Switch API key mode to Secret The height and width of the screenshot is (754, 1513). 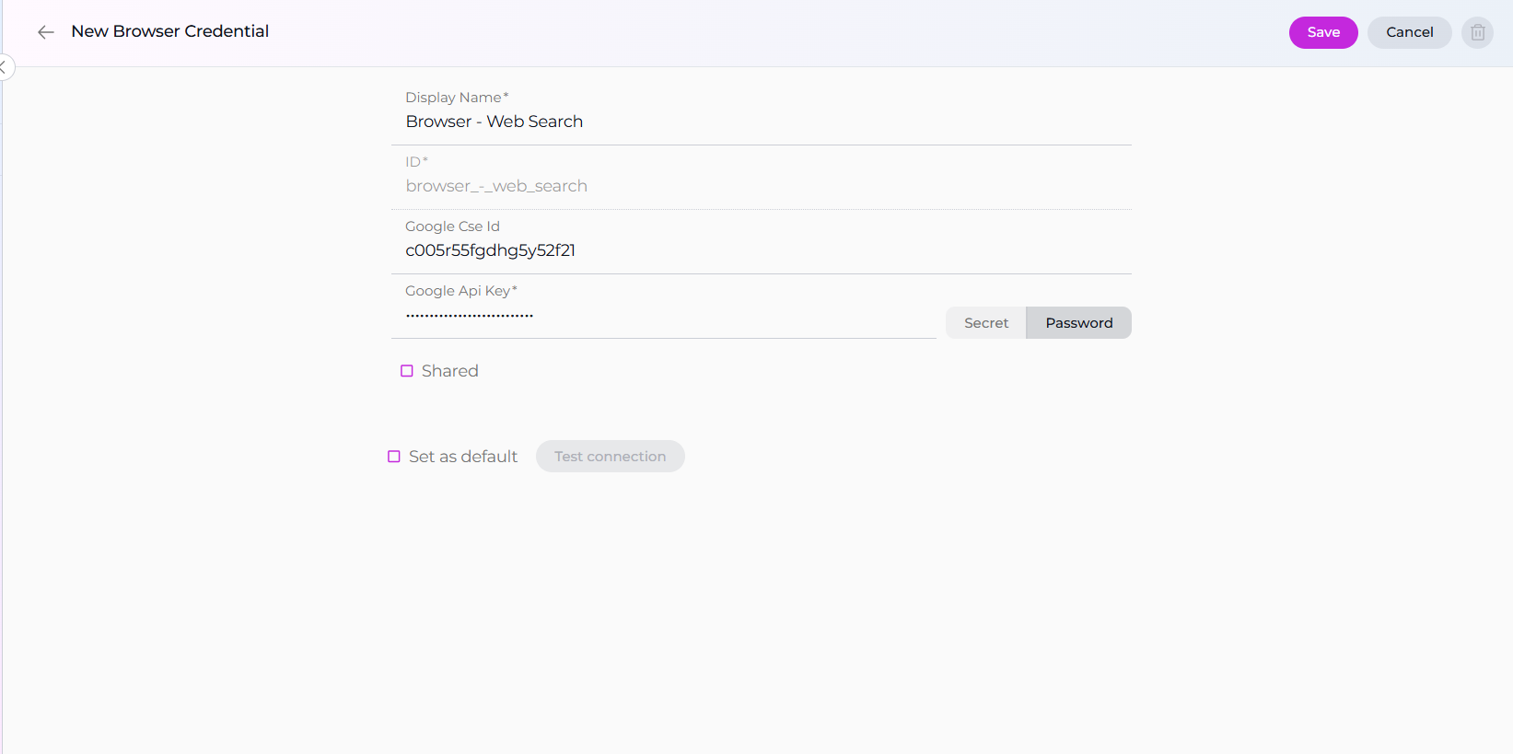985,323
